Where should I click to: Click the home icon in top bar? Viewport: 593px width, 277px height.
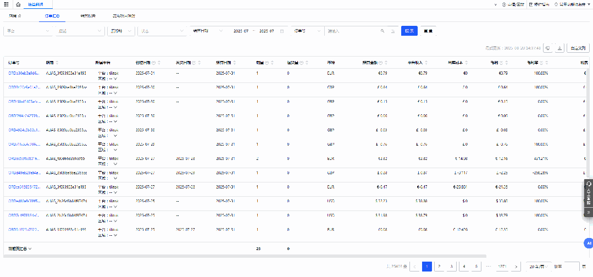coord(18,4)
